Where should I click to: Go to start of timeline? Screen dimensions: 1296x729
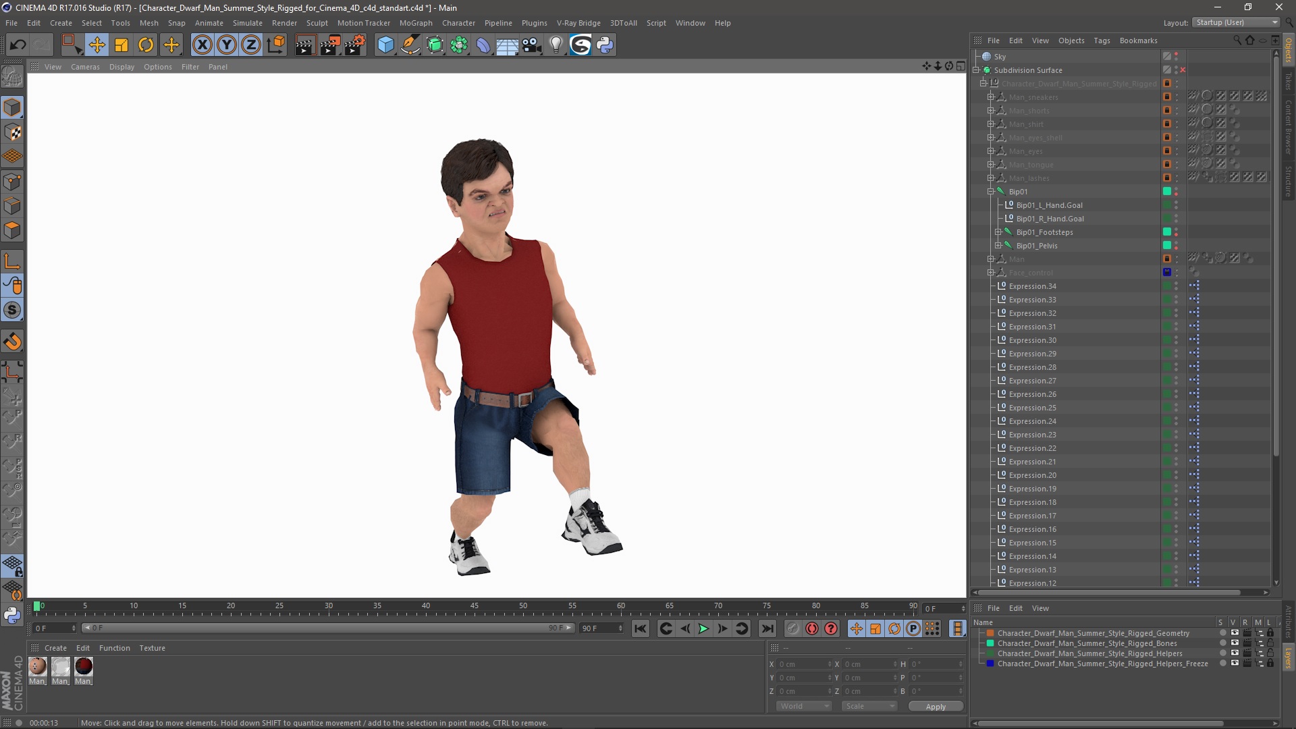640,628
